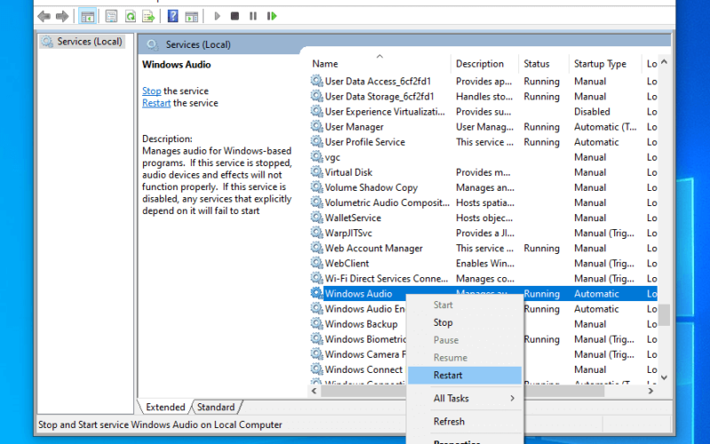Image resolution: width=710 pixels, height=444 pixels.
Task: Open the Properties toolbar icon
Action: 111,17
